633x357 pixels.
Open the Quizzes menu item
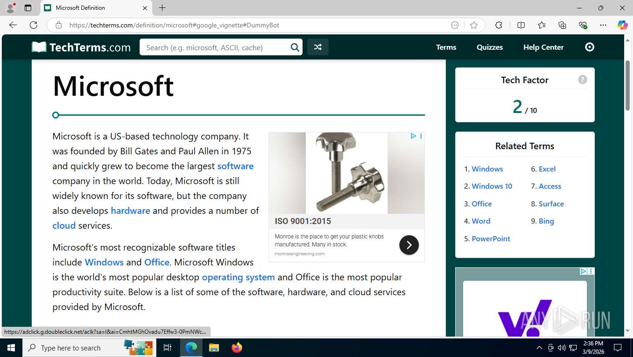(x=490, y=47)
